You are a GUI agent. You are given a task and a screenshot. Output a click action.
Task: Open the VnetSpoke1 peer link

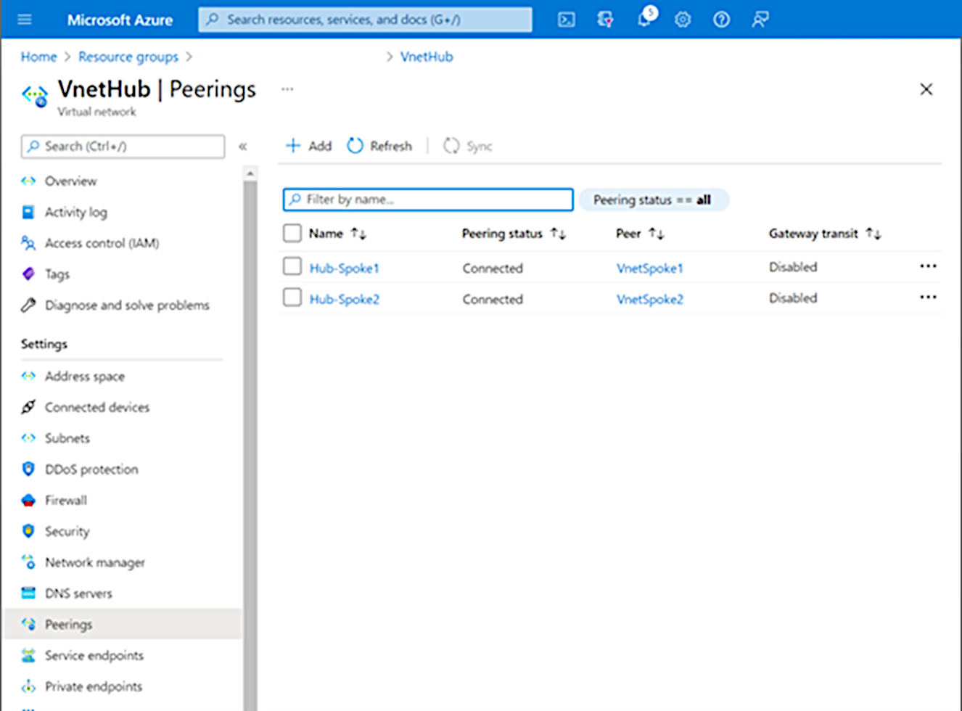coord(649,268)
